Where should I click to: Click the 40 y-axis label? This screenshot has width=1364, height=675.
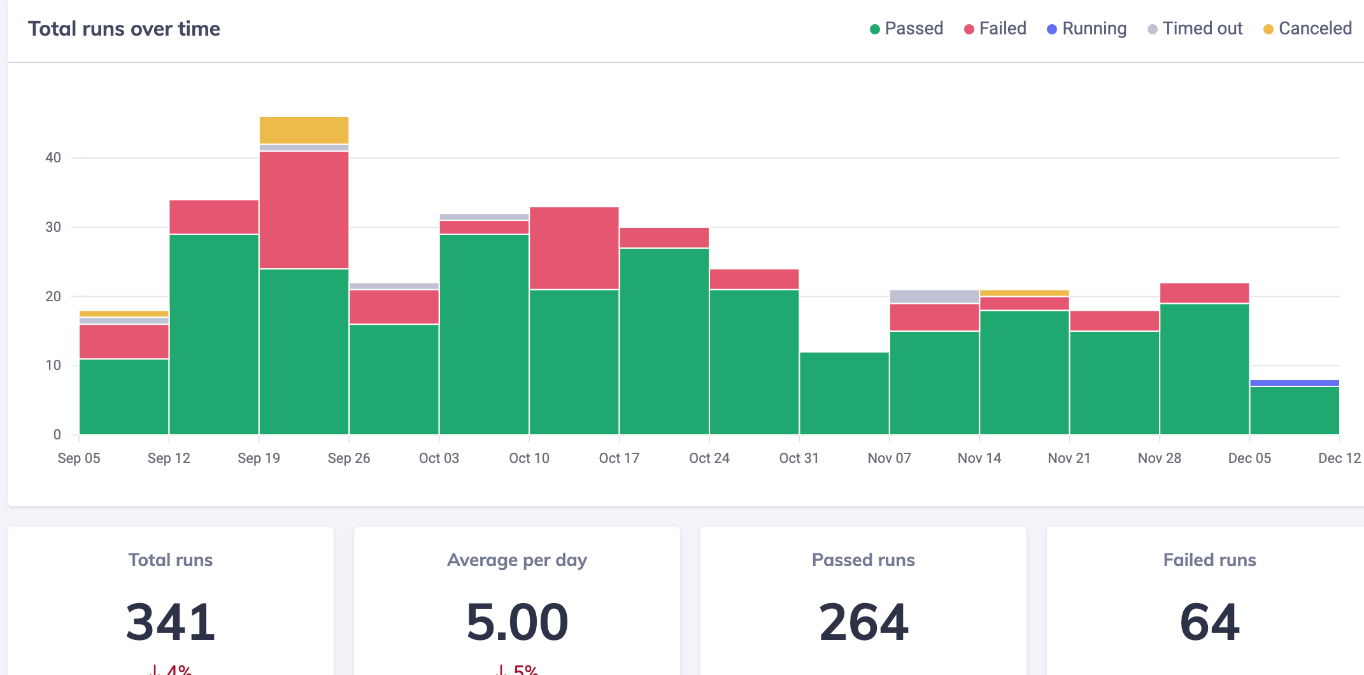pos(53,157)
